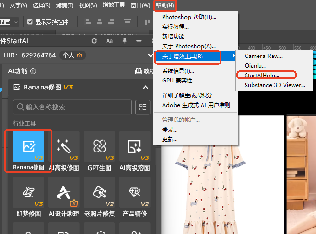Open the GPT生图 tool
316x234 pixels.
tap(99, 146)
